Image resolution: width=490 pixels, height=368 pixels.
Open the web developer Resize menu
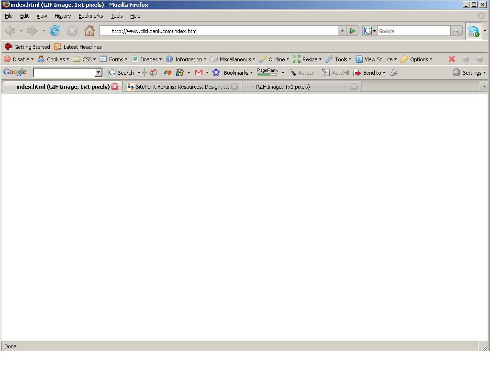click(307, 59)
